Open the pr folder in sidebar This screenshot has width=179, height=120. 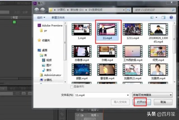pos(43,31)
